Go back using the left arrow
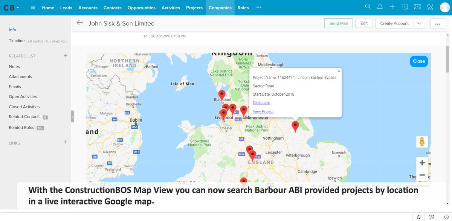Viewport: 452px width, 221px height. (79, 23)
